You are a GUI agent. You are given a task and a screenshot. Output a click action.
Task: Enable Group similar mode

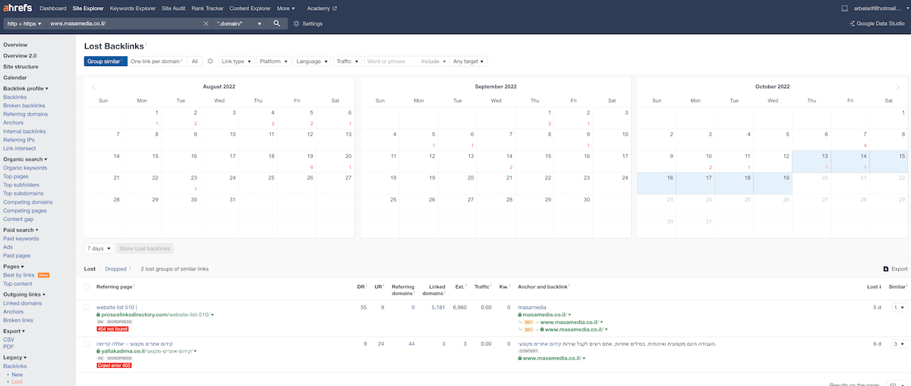(105, 61)
